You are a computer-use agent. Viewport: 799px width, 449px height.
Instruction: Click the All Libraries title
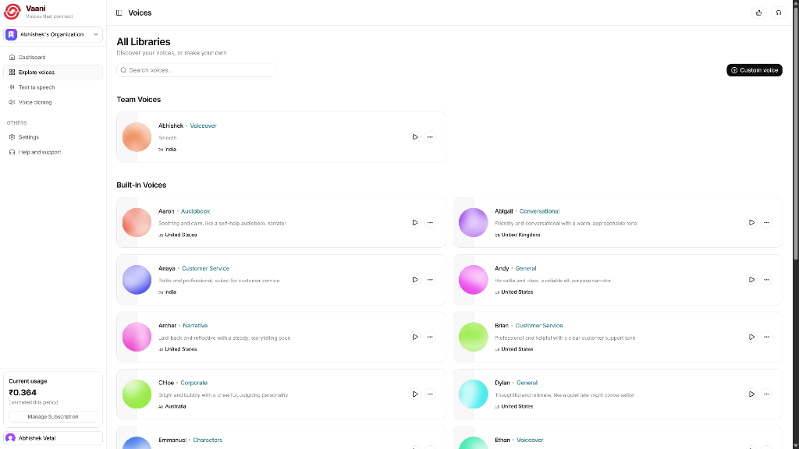click(x=144, y=42)
